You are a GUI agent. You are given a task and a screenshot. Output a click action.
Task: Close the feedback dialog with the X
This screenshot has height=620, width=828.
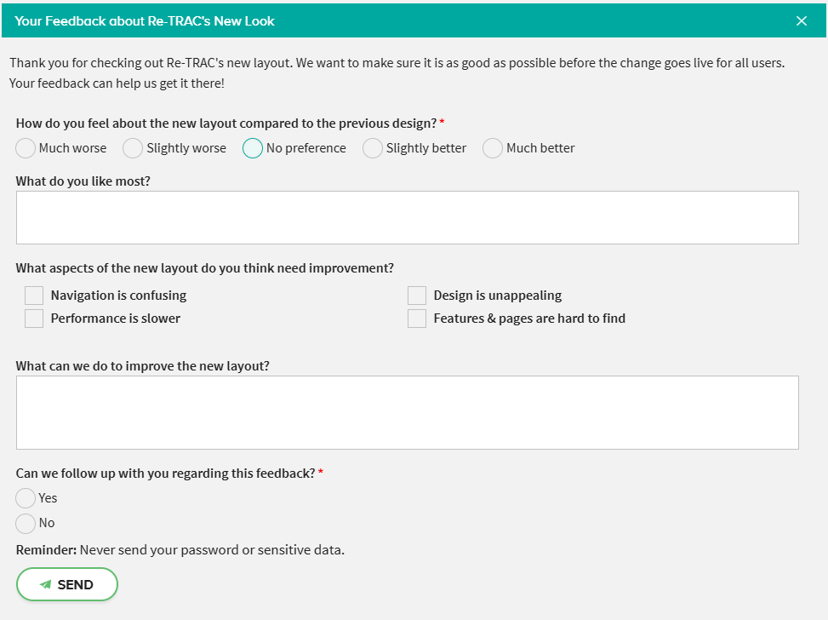pos(801,20)
